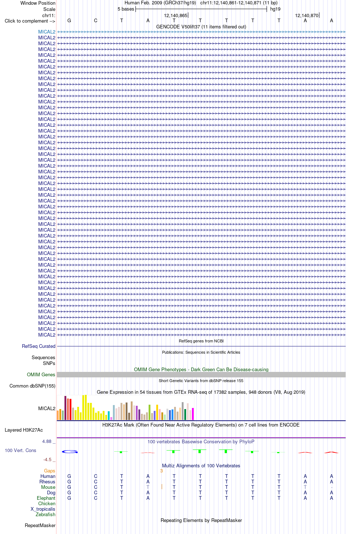Click the 'Click to complement -->' label
Image resolution: width=346 pixels, height=534 pixels.
[30, 21]
